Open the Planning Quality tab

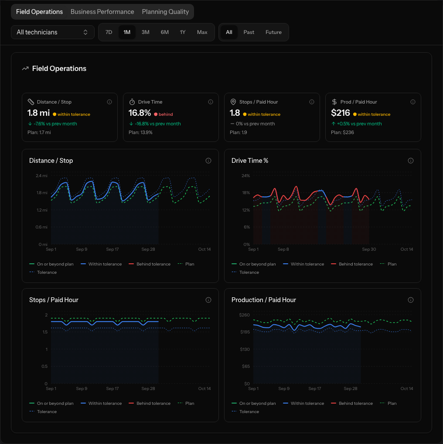(x=165, y=12)
